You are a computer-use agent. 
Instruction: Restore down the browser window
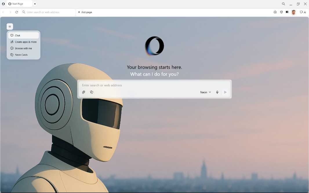point(298,4)
